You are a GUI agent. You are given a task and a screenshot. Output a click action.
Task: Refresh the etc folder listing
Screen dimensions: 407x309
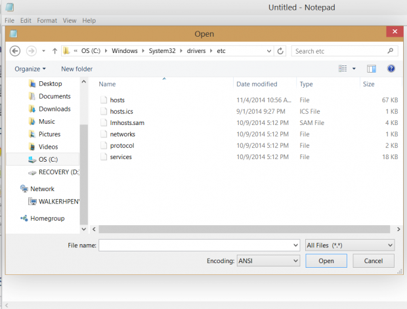(x=281, y=50)
